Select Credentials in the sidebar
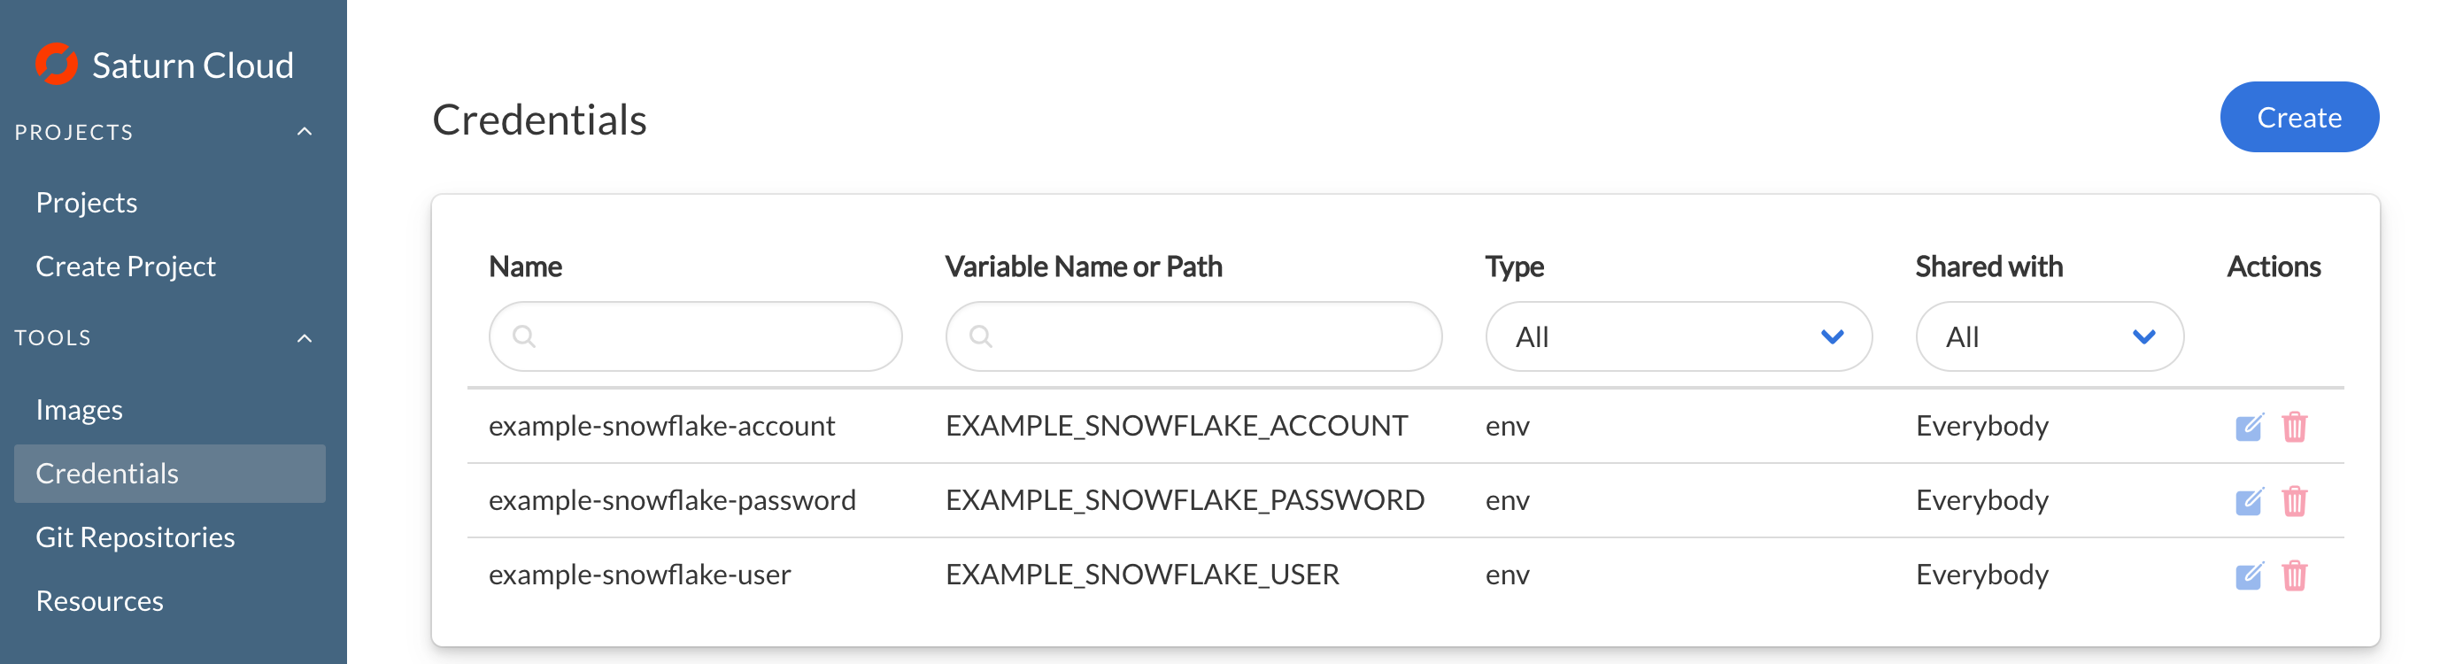 tap(107, 474)
